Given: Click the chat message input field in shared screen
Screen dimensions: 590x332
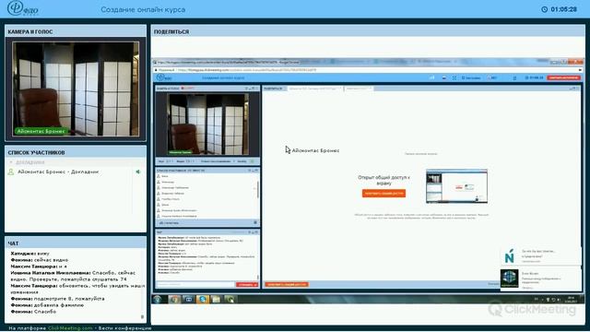Looking at the screenshot, I should coord(195,285).
